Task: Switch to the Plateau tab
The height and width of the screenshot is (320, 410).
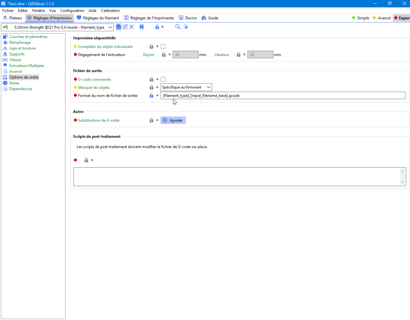Action: 12,18
